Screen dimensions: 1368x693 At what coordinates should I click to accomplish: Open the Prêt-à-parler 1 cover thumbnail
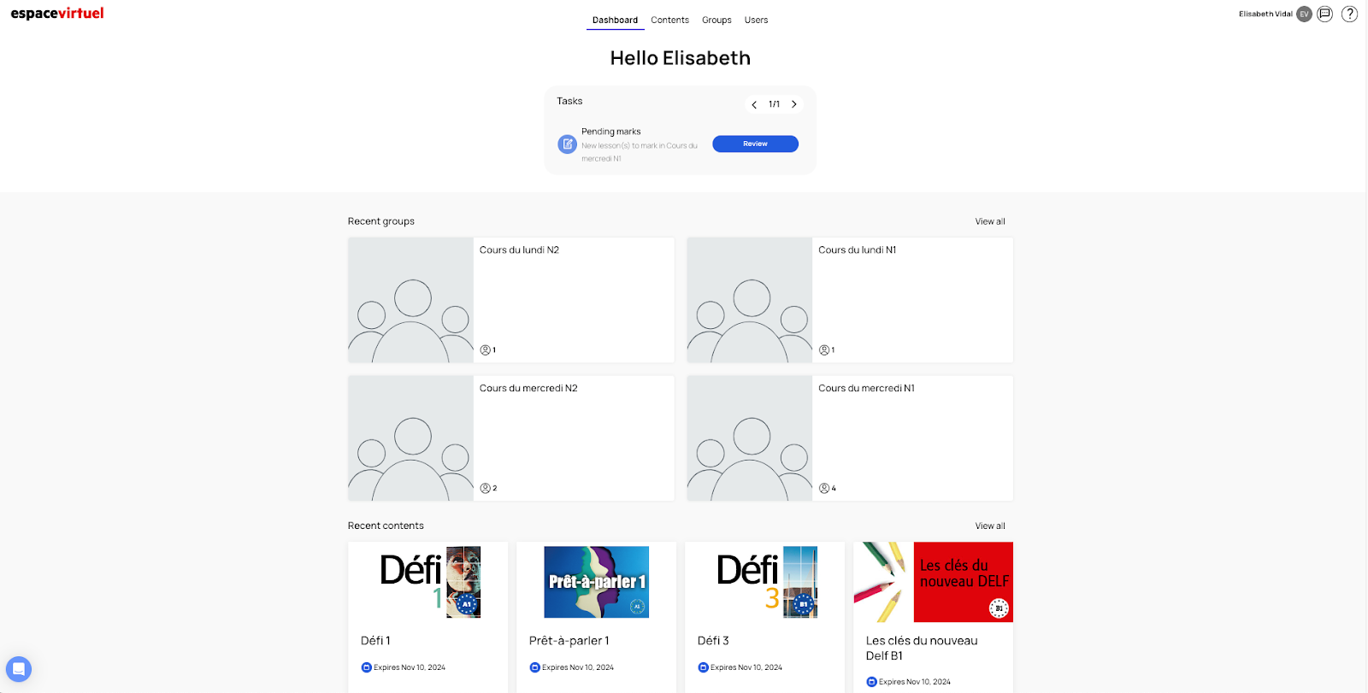click(597, 582)
